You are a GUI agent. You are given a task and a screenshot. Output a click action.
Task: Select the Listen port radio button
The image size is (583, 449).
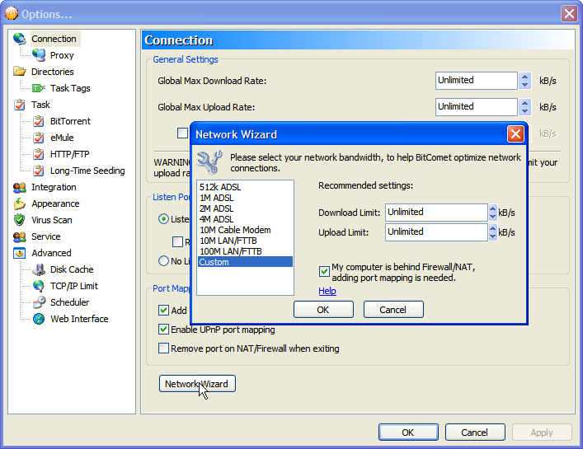pyautogui.click(x=163, y=219)
